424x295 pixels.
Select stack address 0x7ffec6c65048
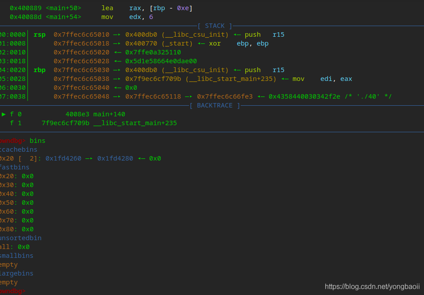[x=81, y=97]
